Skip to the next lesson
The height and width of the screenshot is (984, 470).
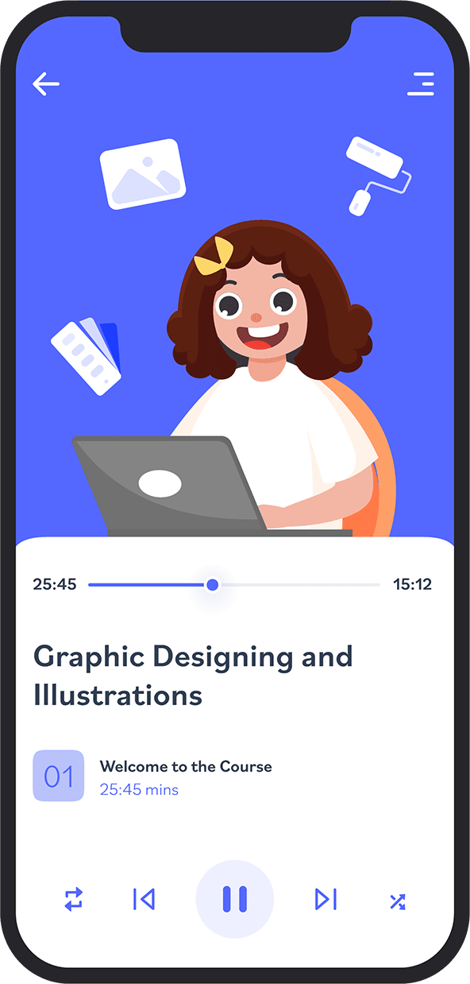tap(326, 899)
